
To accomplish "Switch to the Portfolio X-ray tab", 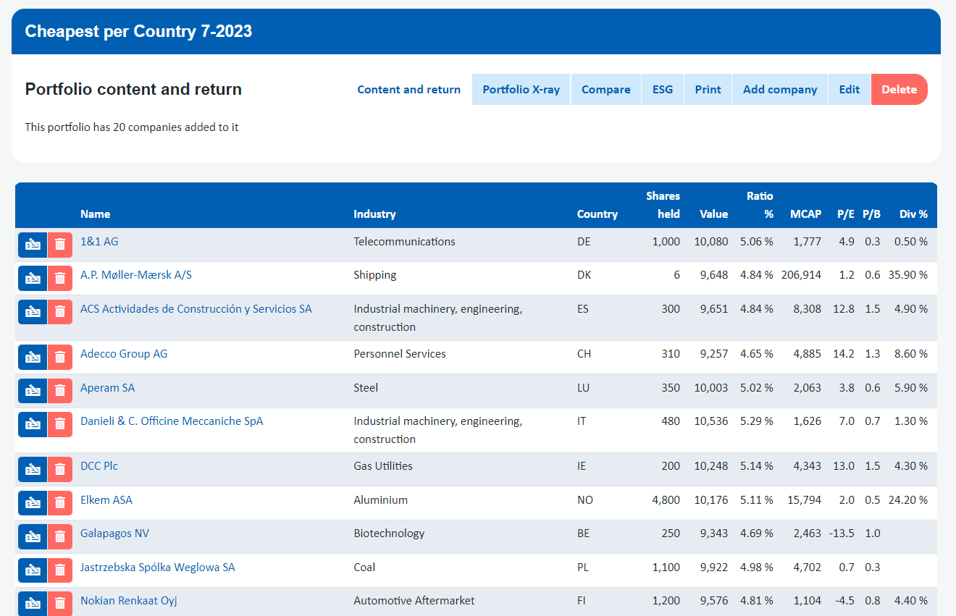I will [x=521, y=90].
